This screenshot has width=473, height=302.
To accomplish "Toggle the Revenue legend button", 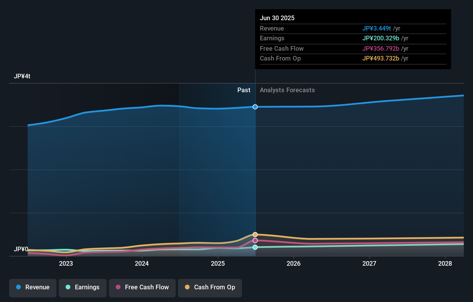I will point(33,288).
